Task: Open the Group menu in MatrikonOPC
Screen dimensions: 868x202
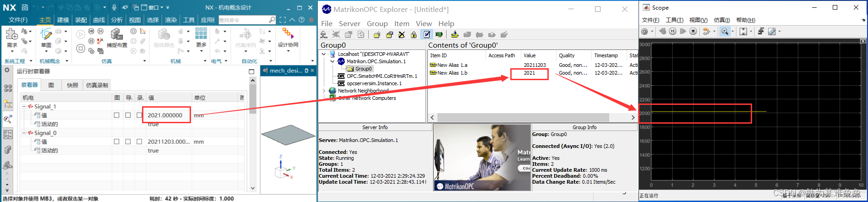Action: [377, 23]
